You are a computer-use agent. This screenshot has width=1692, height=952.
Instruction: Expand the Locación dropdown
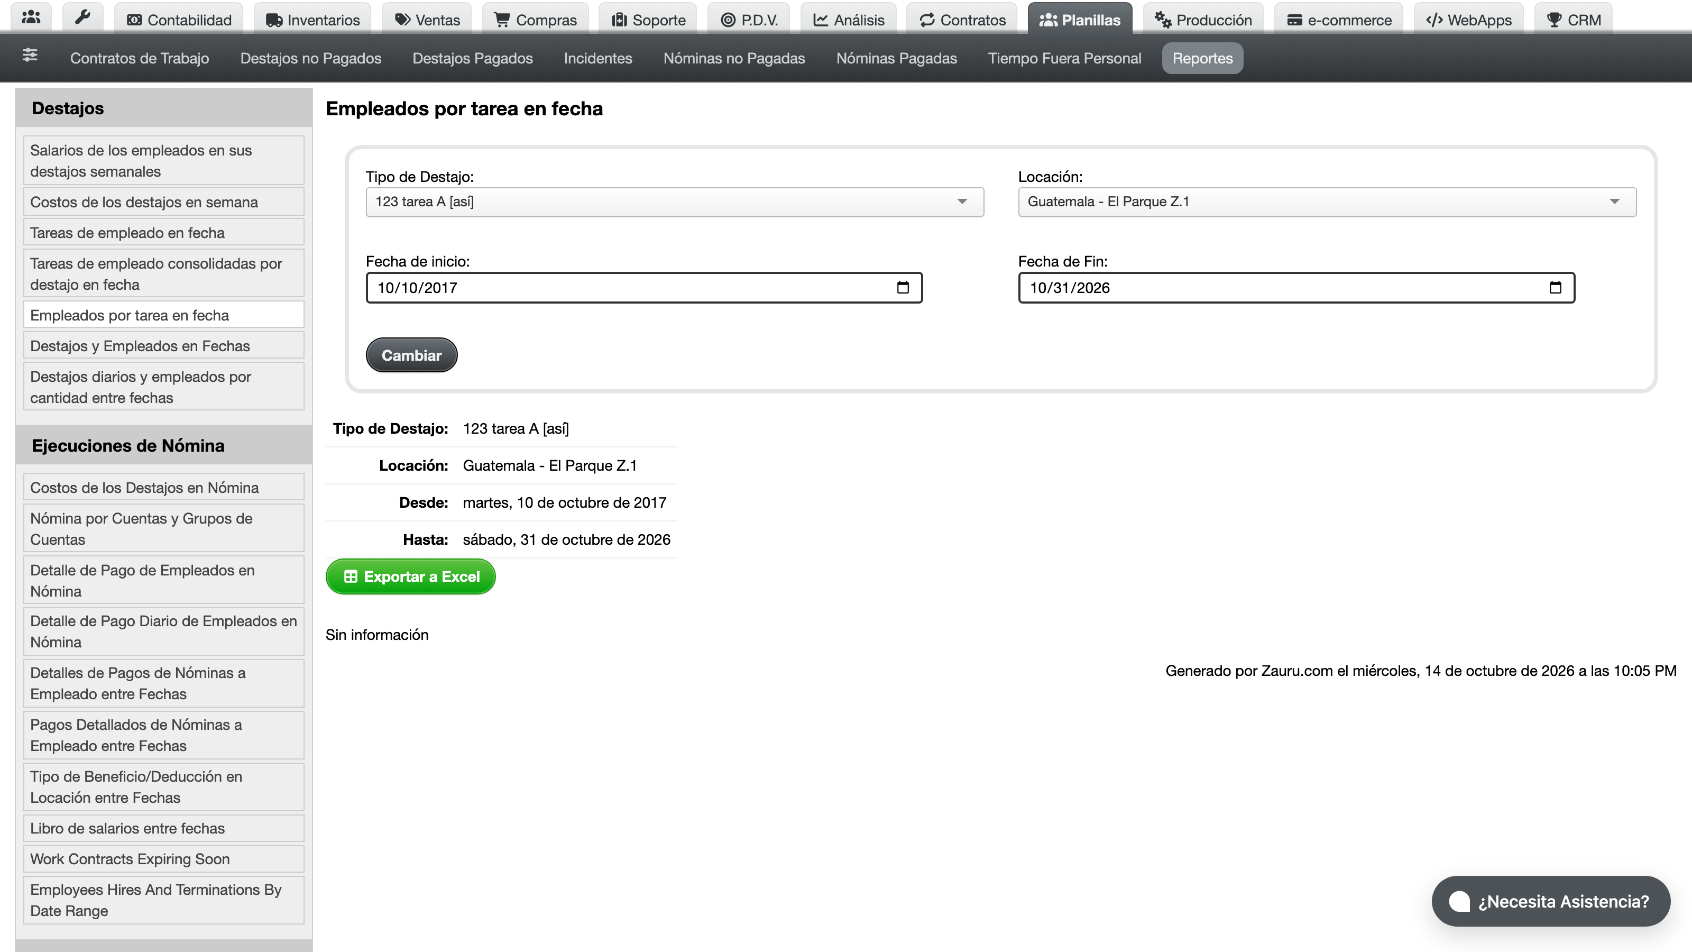[1327, 202]
